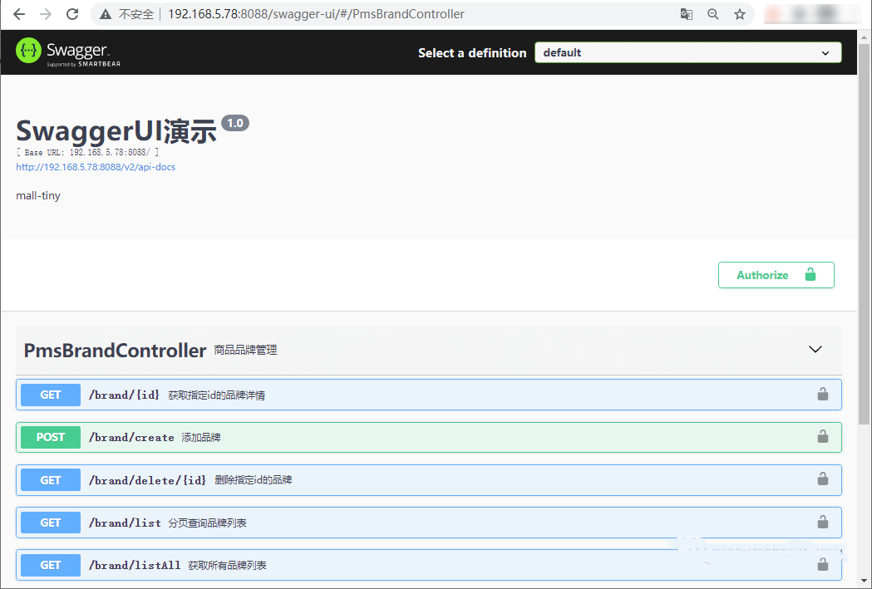
Task: Click the SwaggerUI演示 title
Action: (x=116, y=132)
